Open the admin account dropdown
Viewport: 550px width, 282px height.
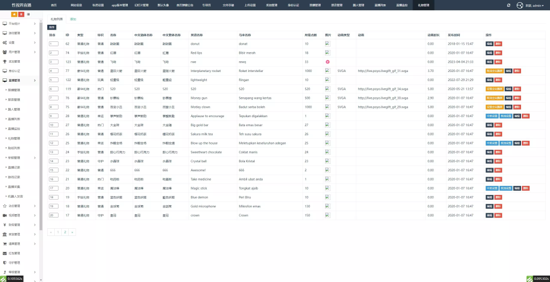(x=534, y=5)
